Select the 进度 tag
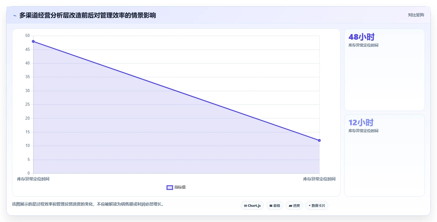The image size is (437, 222). [x=294, y=206]
